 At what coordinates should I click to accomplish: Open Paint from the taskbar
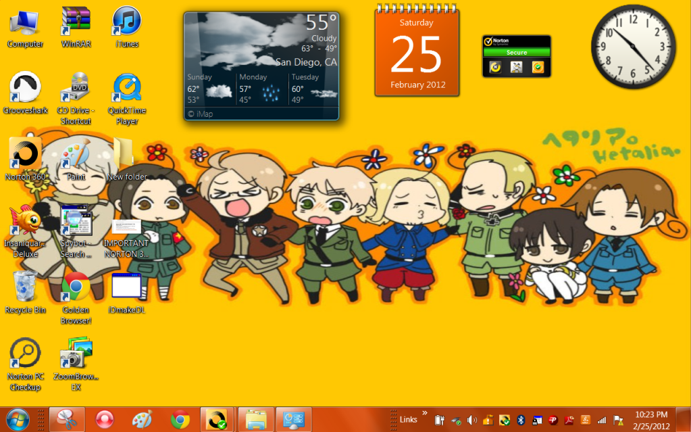143,420
